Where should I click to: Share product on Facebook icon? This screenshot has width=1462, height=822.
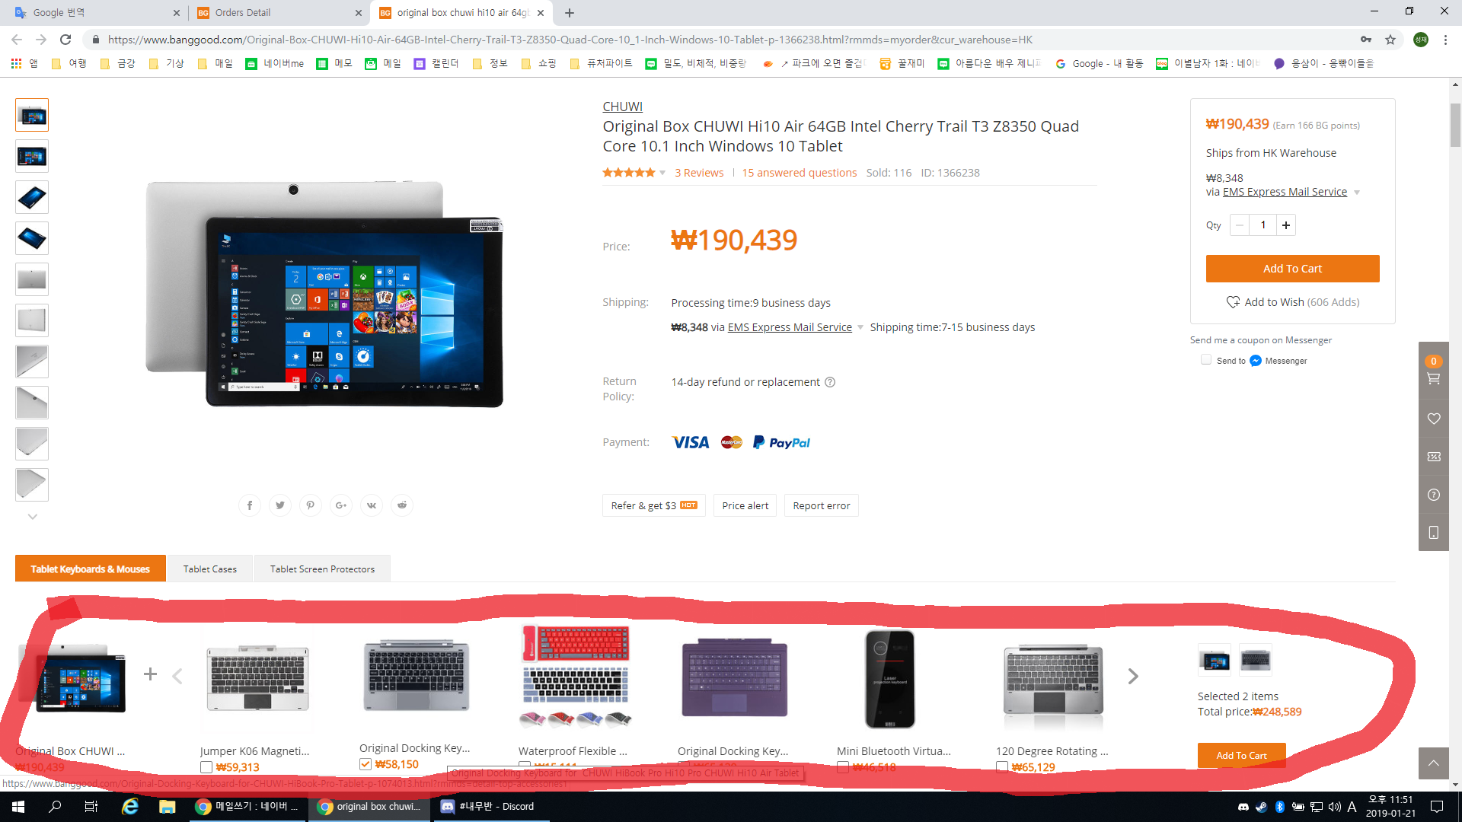click(x=250, y=505)
